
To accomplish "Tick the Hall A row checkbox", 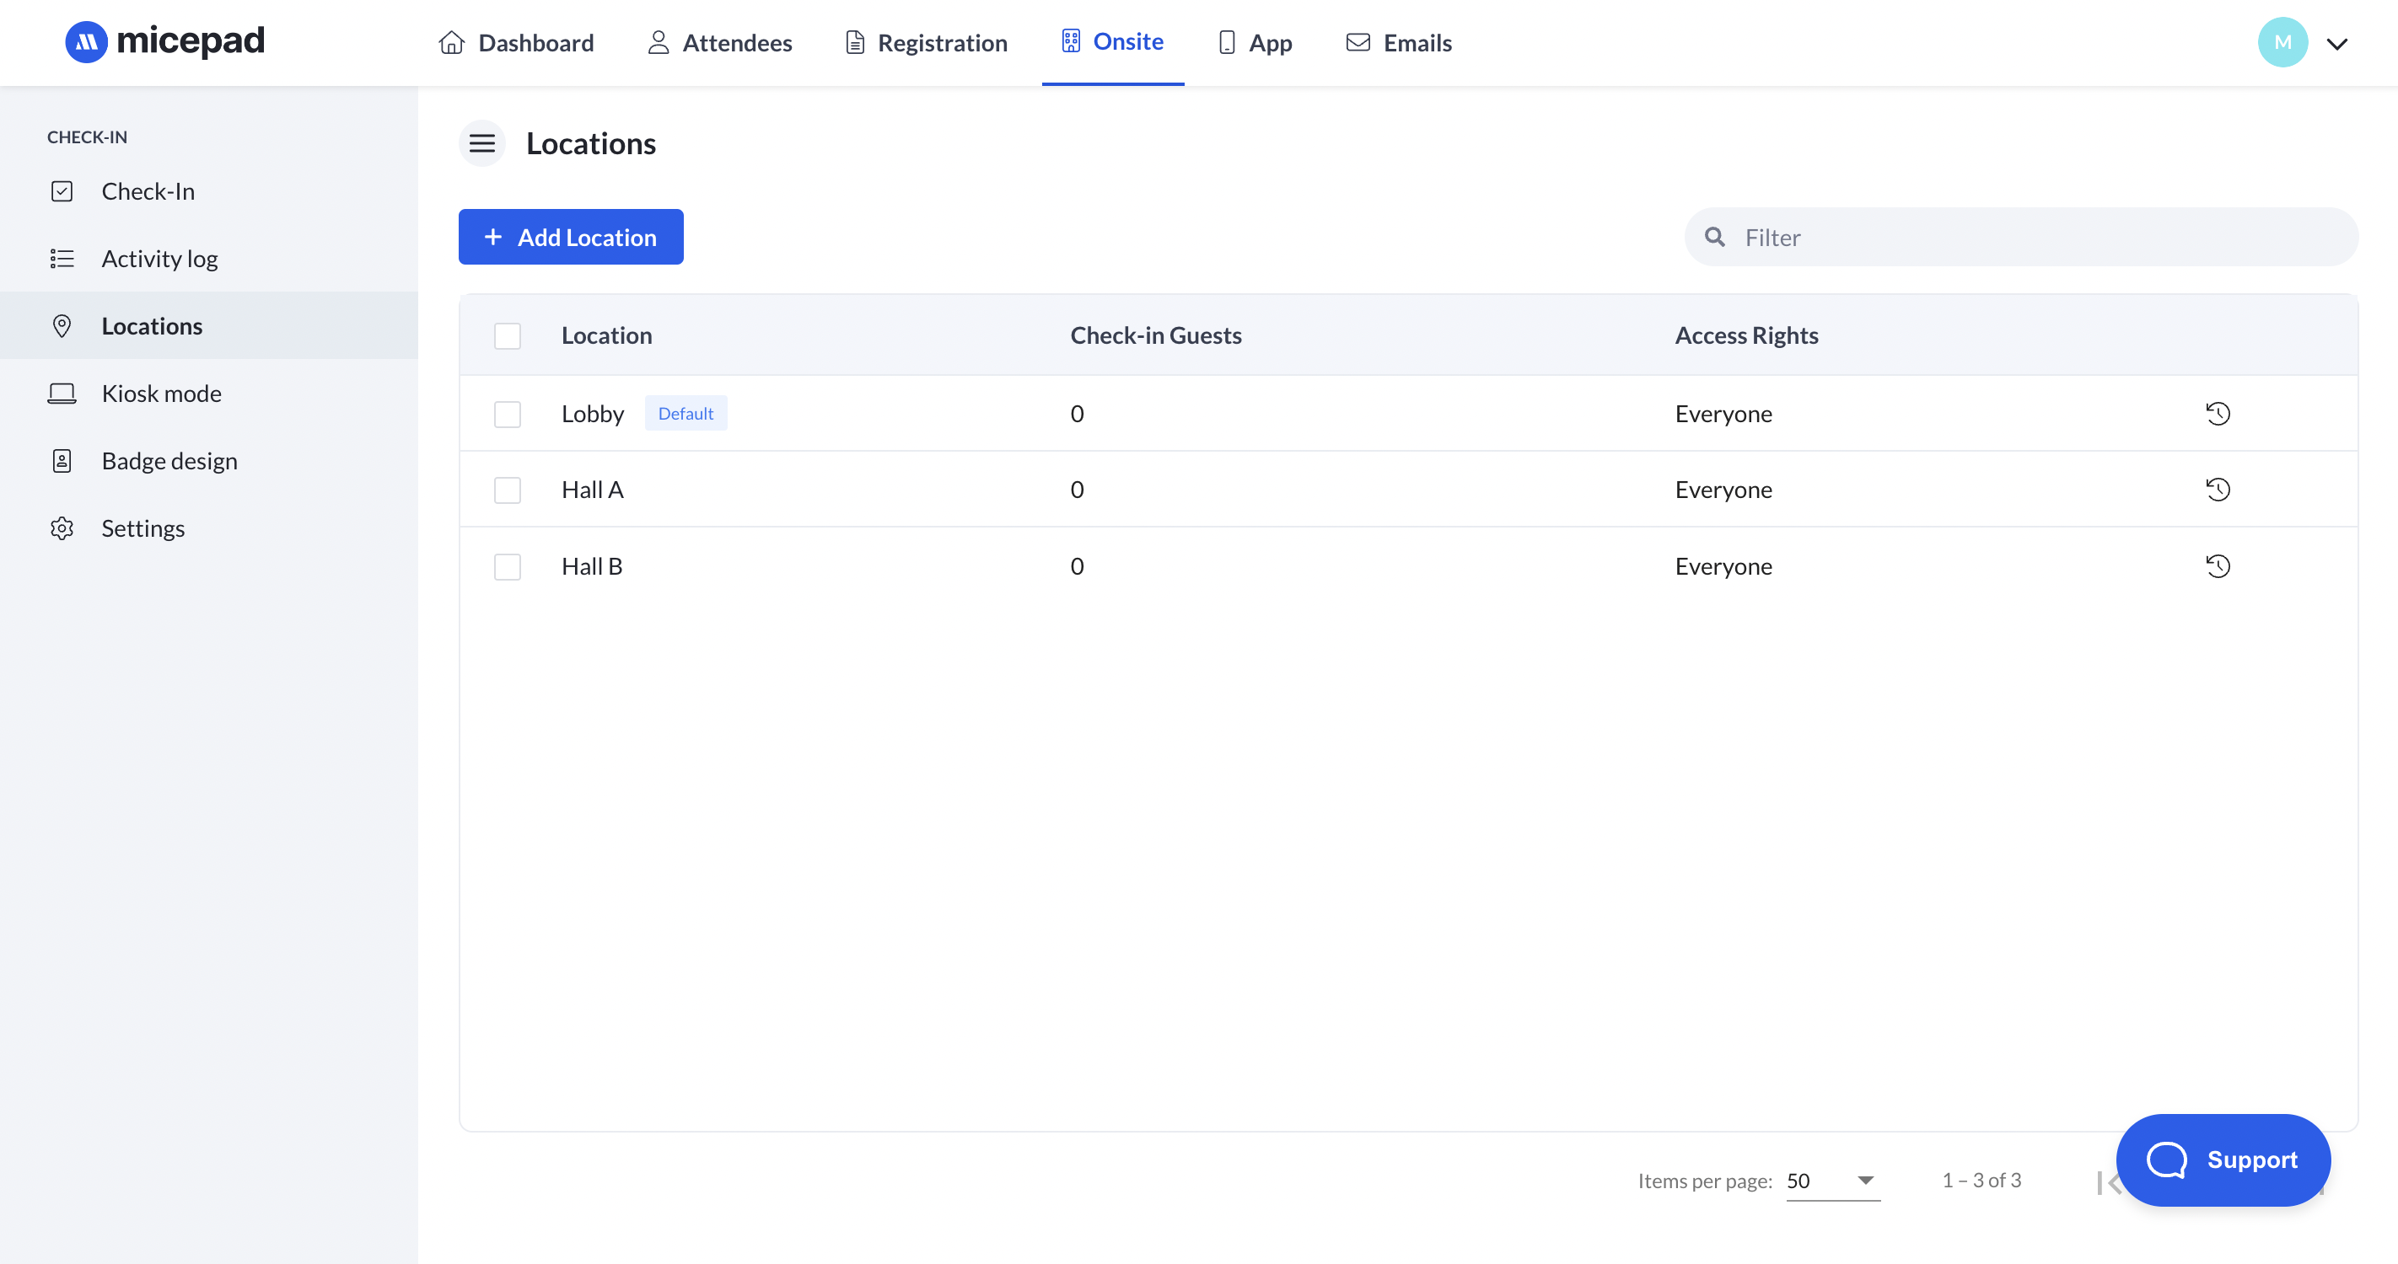I will (508, 490).
